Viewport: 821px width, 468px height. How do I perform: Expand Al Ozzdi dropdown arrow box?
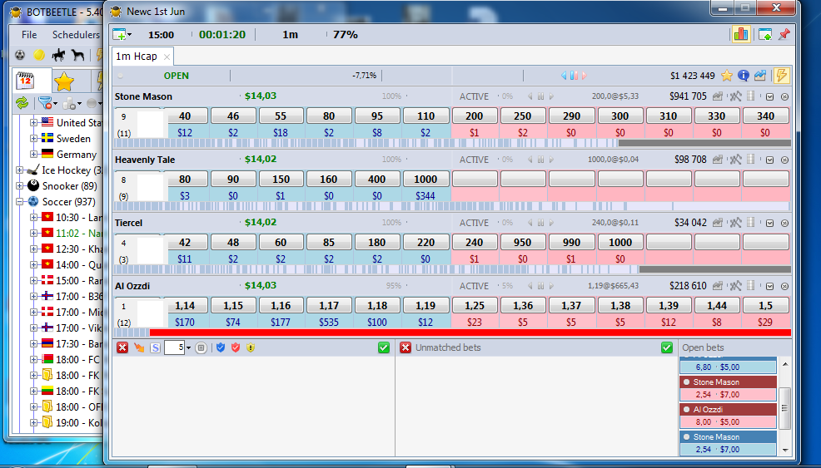click(769, 287)
